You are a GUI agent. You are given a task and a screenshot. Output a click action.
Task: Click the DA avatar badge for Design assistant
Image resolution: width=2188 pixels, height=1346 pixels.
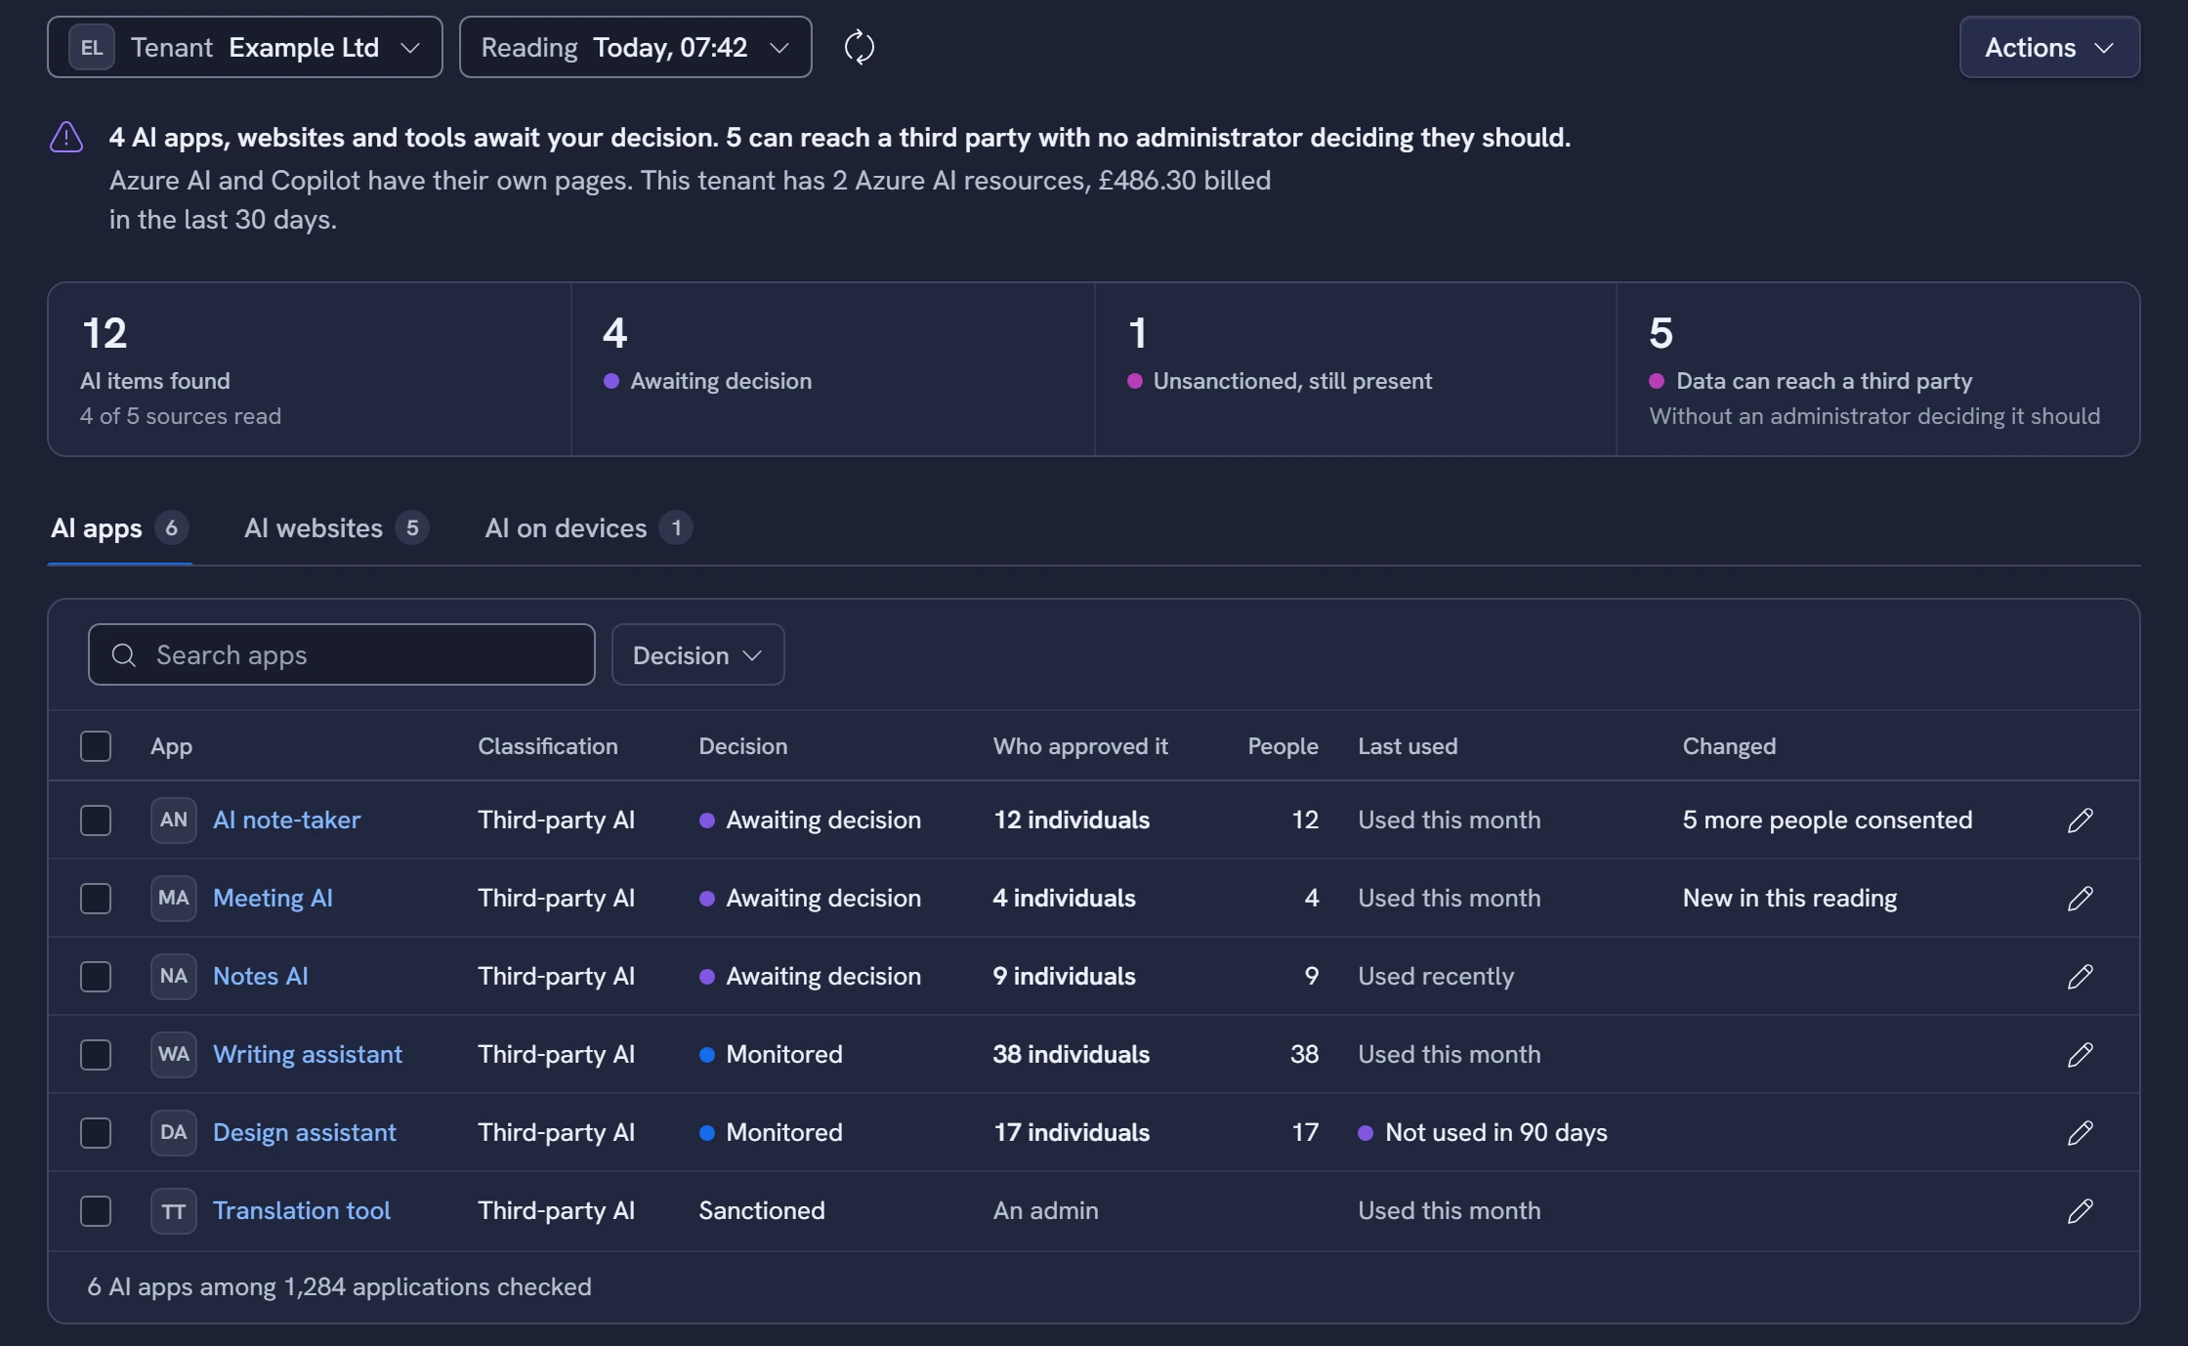(174, 1132)
